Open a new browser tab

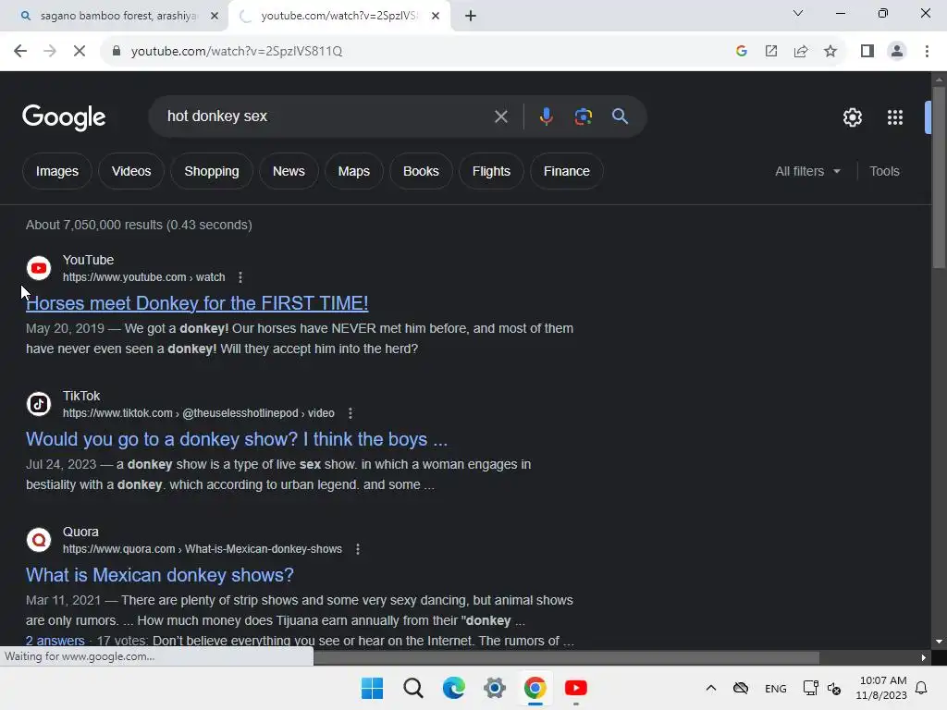coord(471,16)
